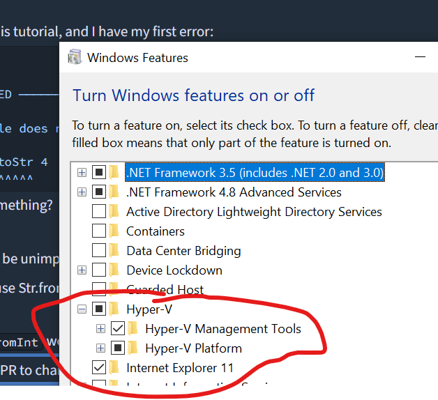
Task: Expand Hyper-V Management Tools node
Action: point(101,329)
